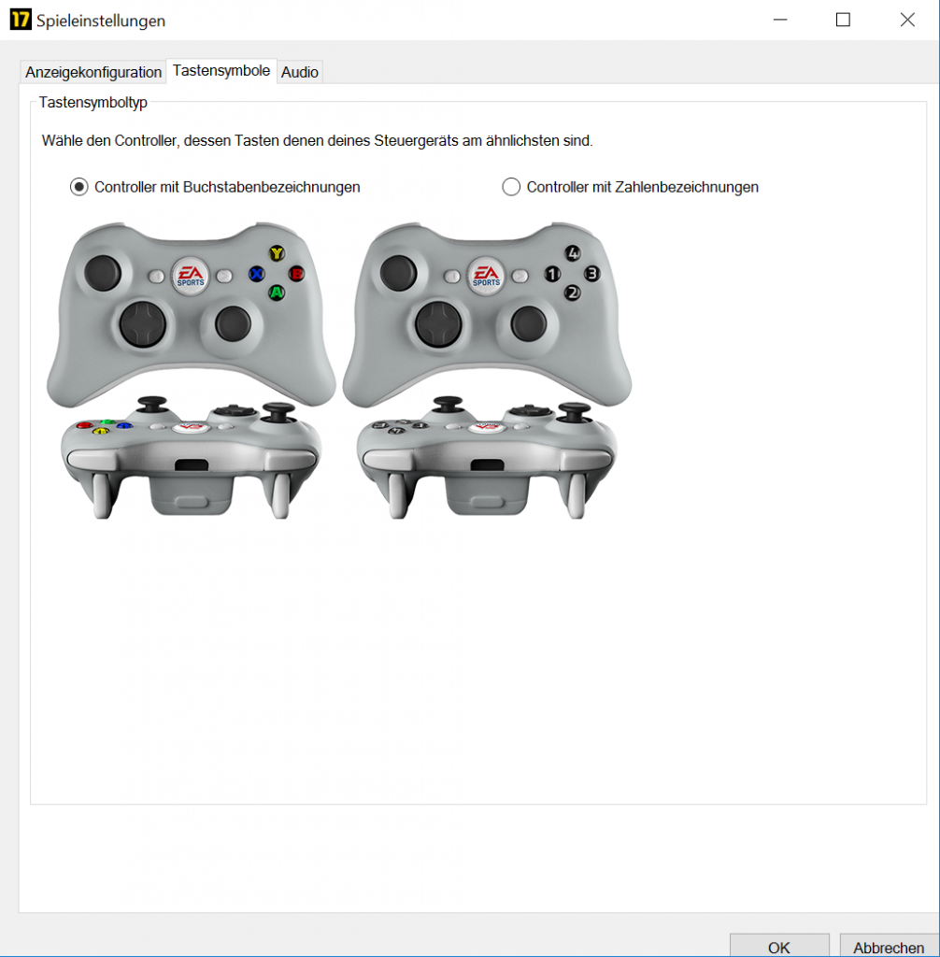Screen dimensions: 940x957
Task: Maximize the Spieleinstellungen window
Action: (843, 20)
